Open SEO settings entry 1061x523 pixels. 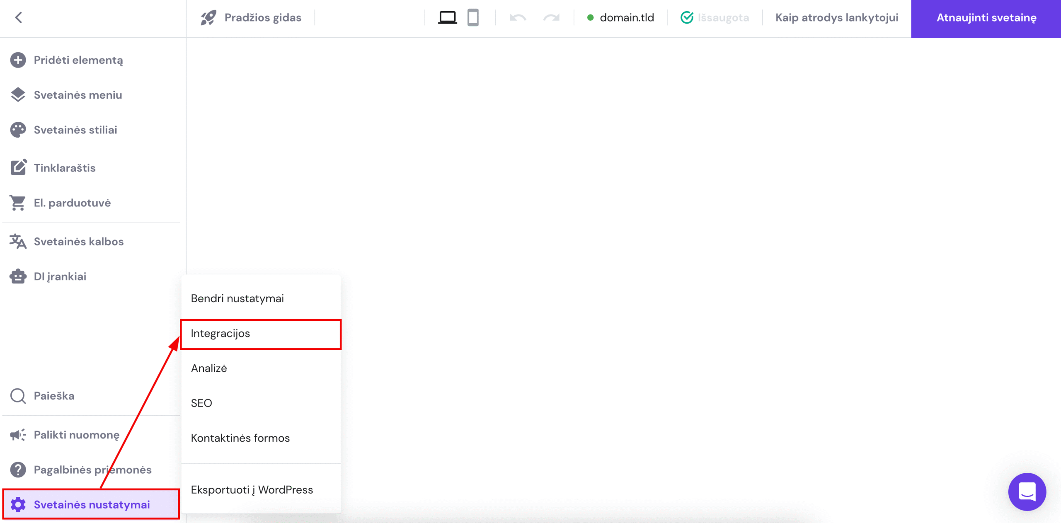(x=201, y=402)
